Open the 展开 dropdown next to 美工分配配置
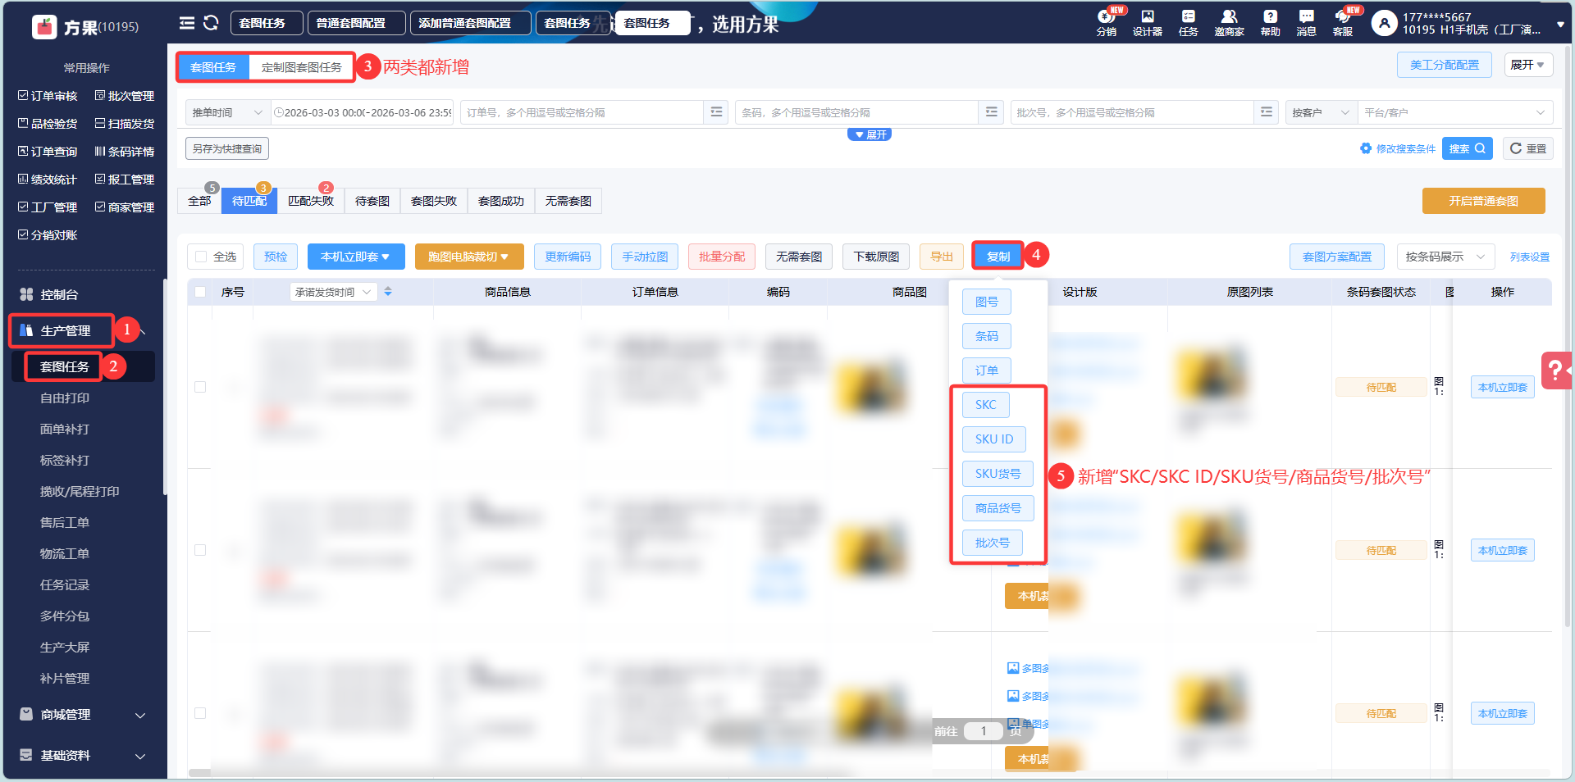1575x782 pixels. [x=1528, y=65]
